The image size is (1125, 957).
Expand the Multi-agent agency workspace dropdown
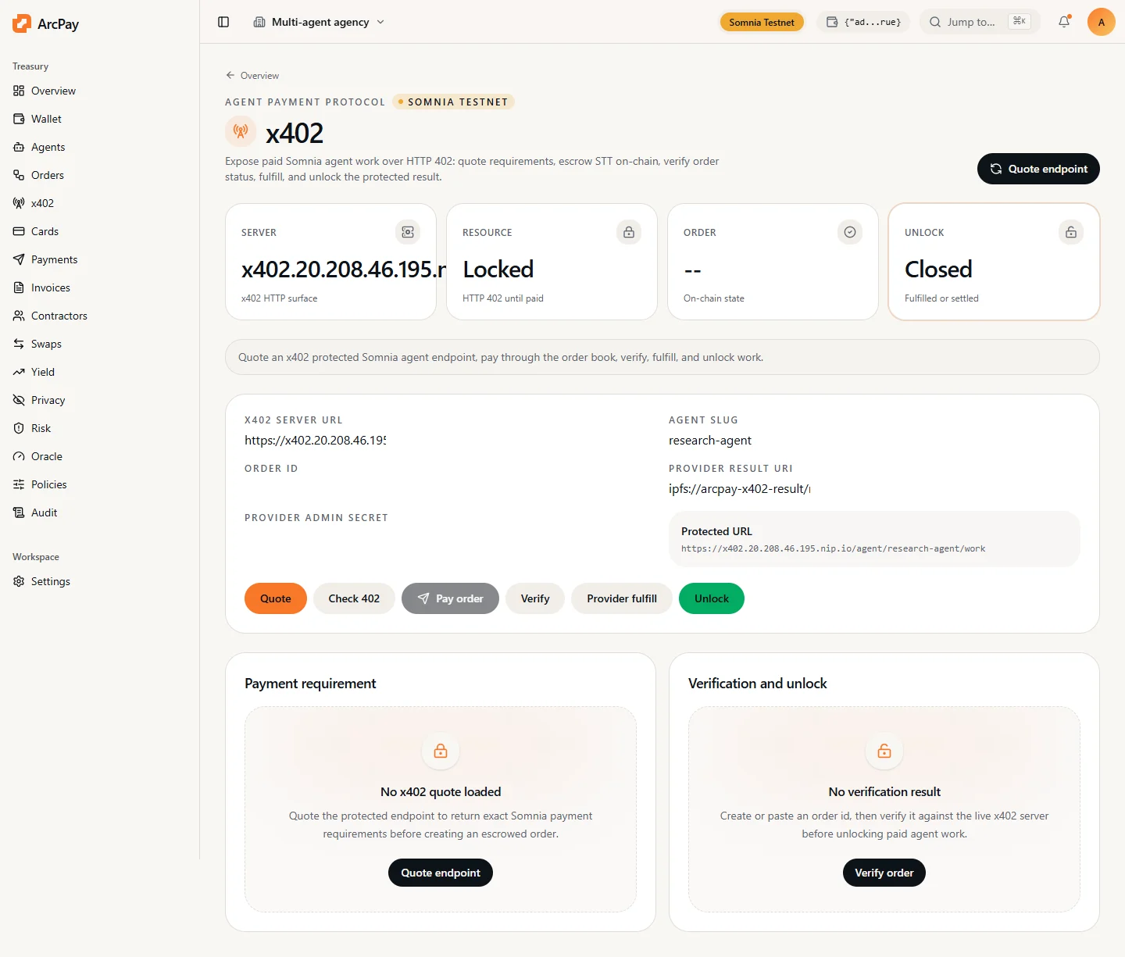[x=320, y=22]
